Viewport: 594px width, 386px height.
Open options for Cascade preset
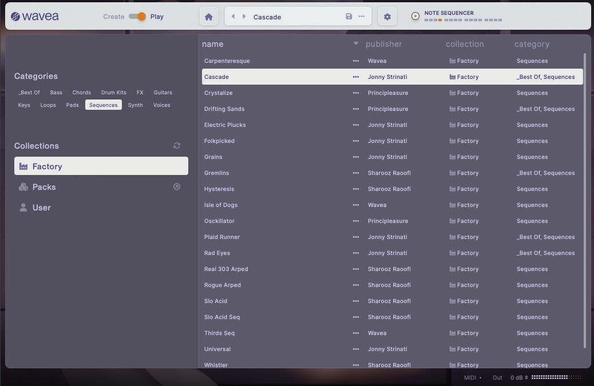click(x=356, y=77)
